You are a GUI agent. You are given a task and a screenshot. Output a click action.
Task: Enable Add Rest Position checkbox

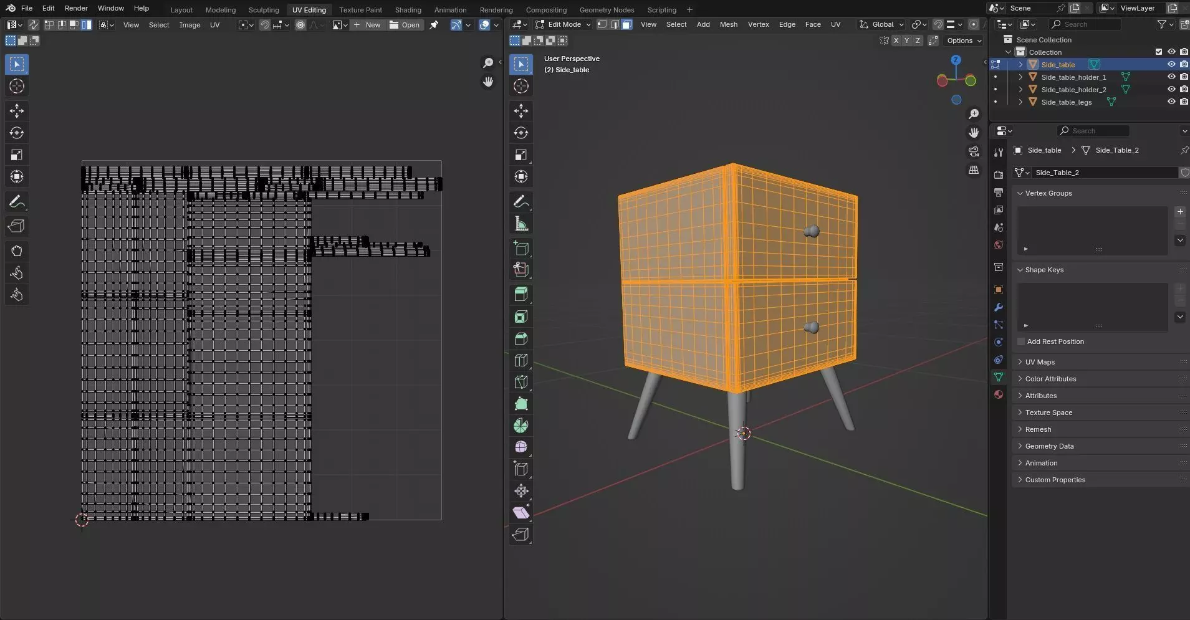pos(1021,341)
